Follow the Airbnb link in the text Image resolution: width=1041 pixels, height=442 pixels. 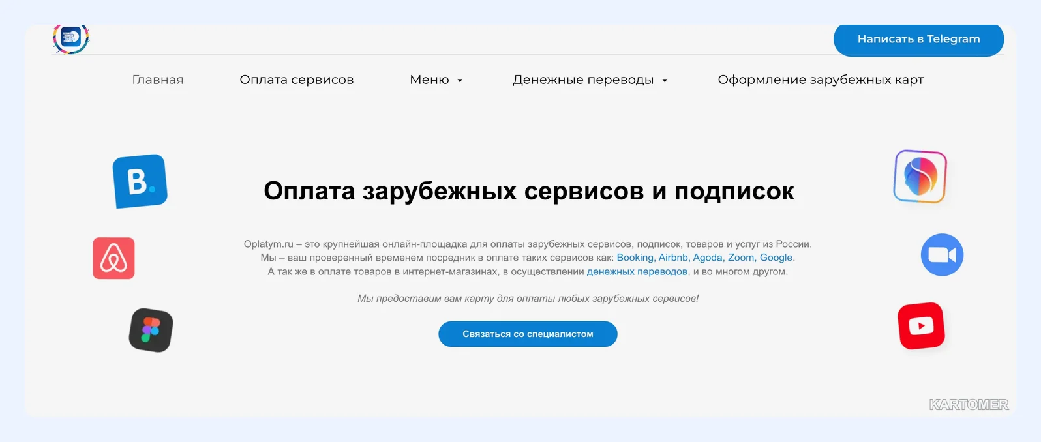[x=673, y=258]
